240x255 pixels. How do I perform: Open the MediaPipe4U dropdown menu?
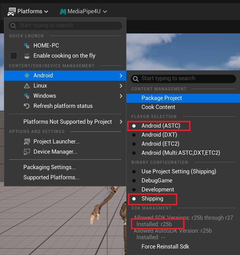point(83,11)
